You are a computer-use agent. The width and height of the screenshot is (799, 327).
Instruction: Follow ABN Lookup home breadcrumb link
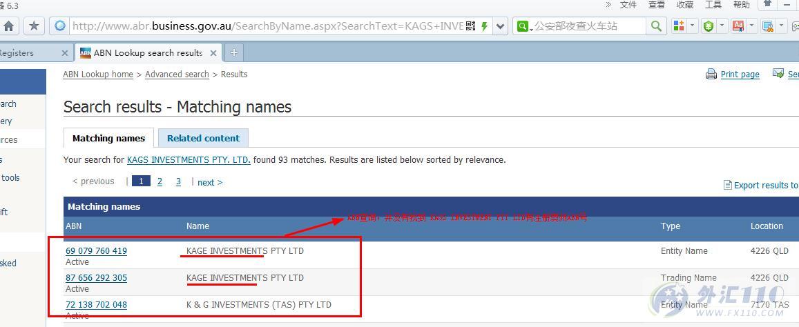[98, 75]
